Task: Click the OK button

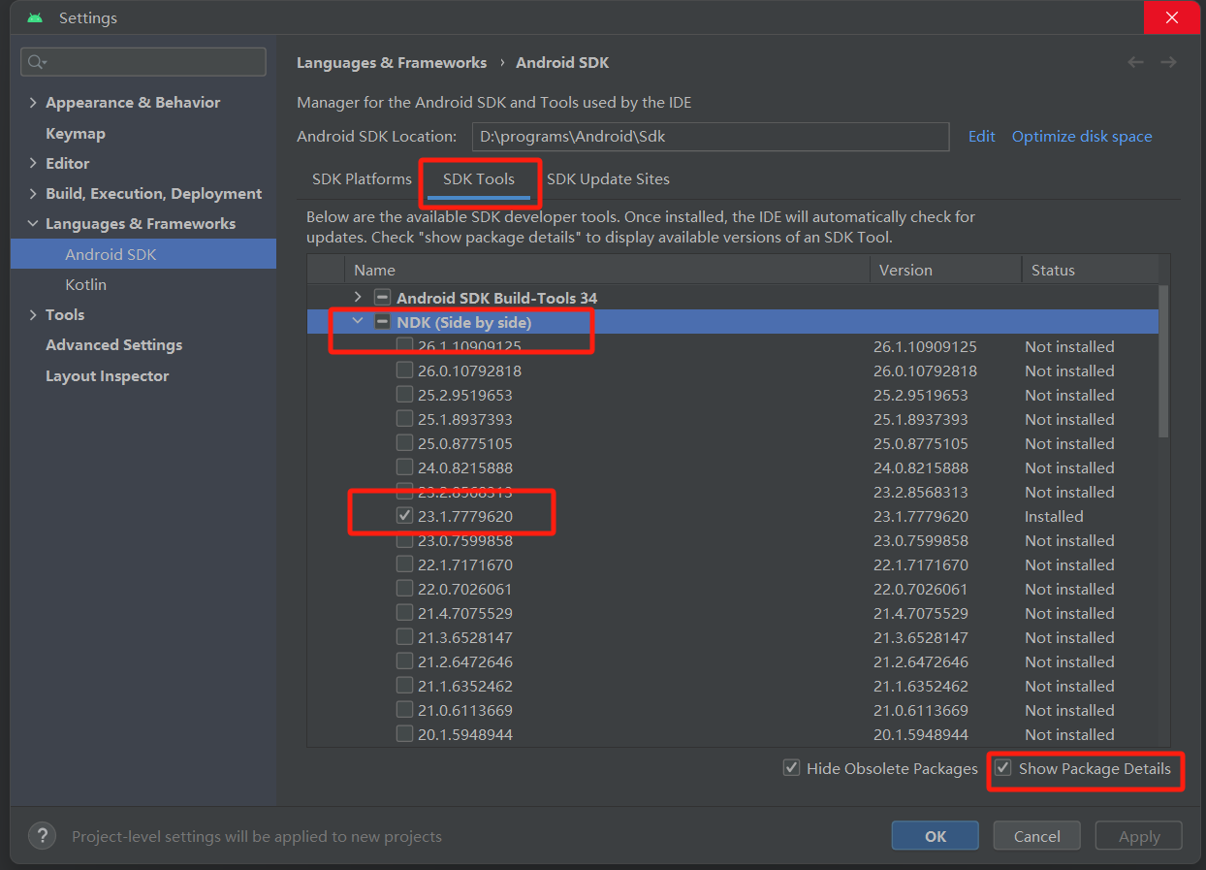Action: [x=935, y=836]
